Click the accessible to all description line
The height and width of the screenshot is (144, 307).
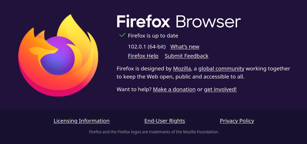click(x=181, y=77)
